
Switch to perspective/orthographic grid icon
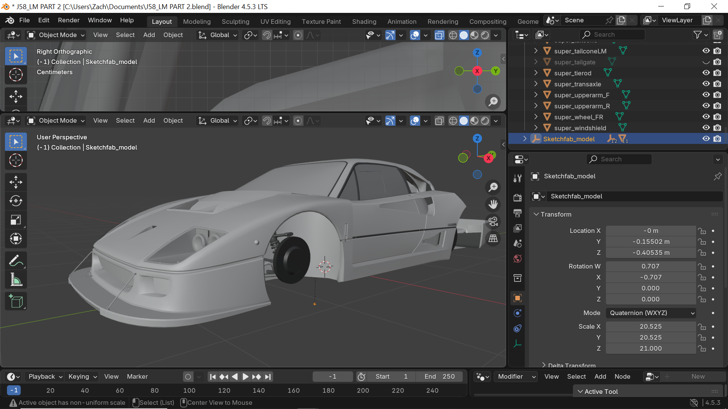(x=493, y=239)
